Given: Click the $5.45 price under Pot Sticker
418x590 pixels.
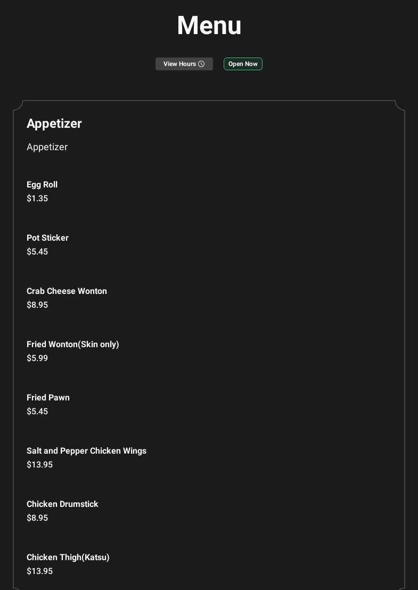Looking at the screenshot, I should (x=37, y=252).
